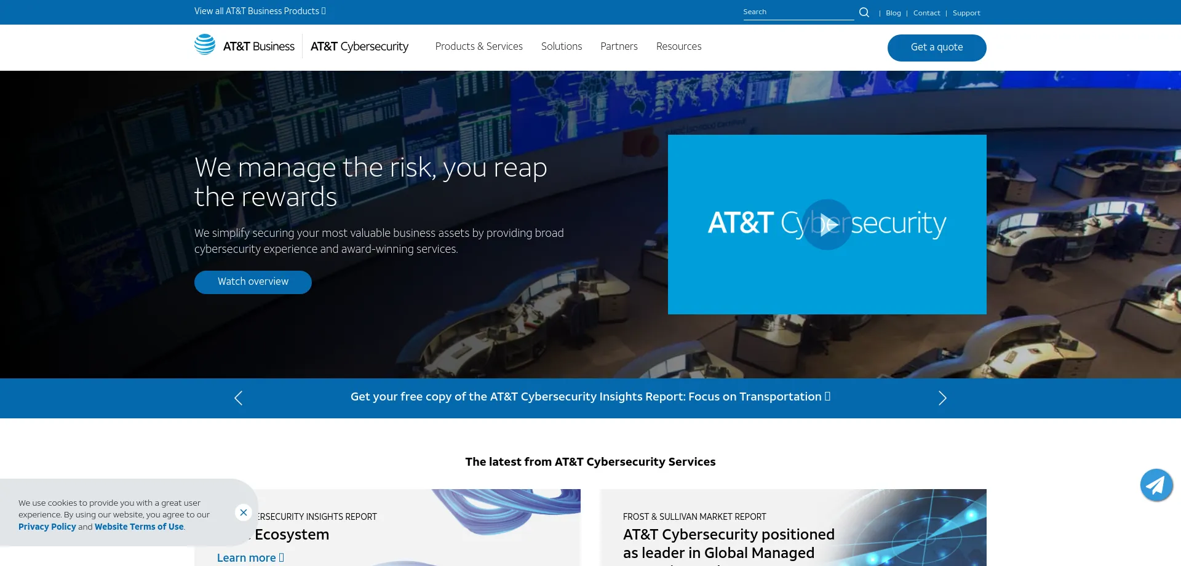Click AT&T Business brand text
This screenshot has height=566, width=1181.
click(x=259, y=47)
